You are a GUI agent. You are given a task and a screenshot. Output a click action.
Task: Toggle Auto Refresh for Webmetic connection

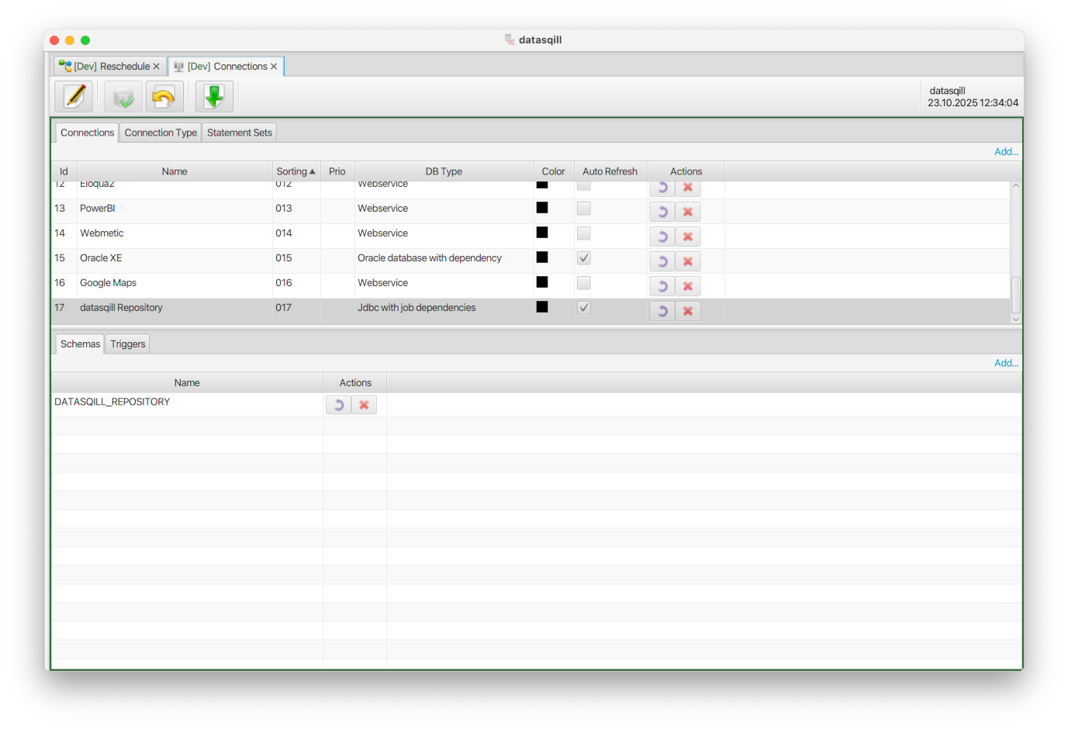coord(583,233)
